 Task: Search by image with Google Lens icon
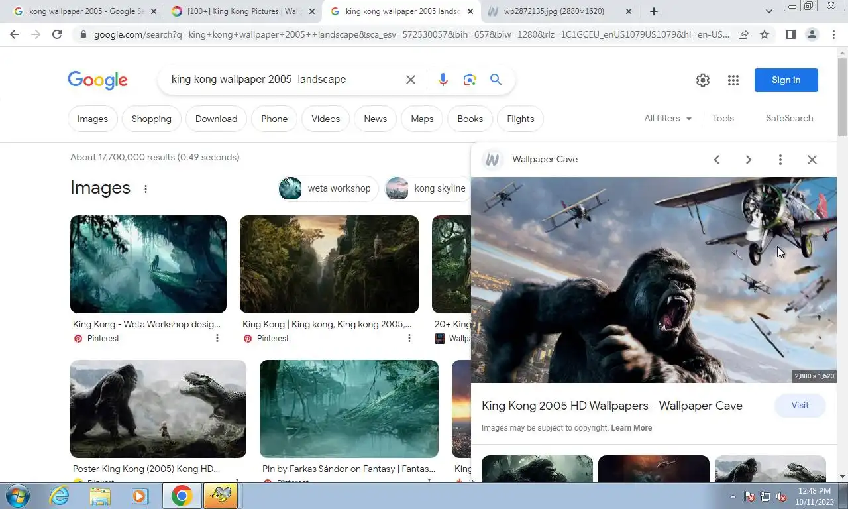click(470, 80)
